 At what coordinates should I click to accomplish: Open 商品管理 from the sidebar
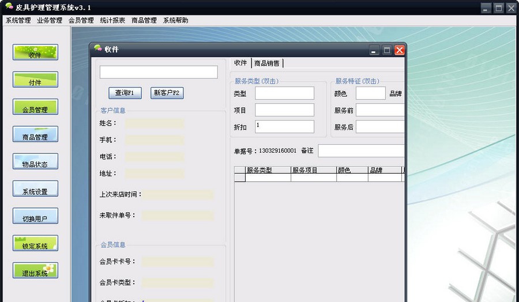[35, 134]
